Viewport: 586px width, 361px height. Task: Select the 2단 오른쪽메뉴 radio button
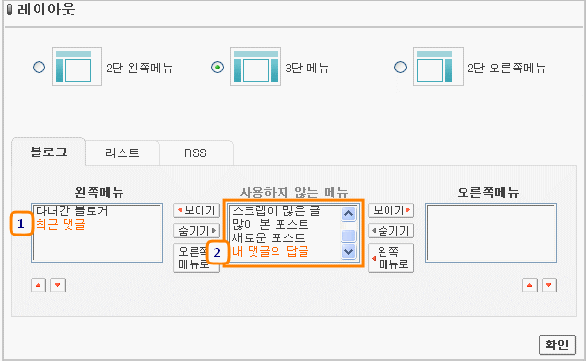(400, 68)
